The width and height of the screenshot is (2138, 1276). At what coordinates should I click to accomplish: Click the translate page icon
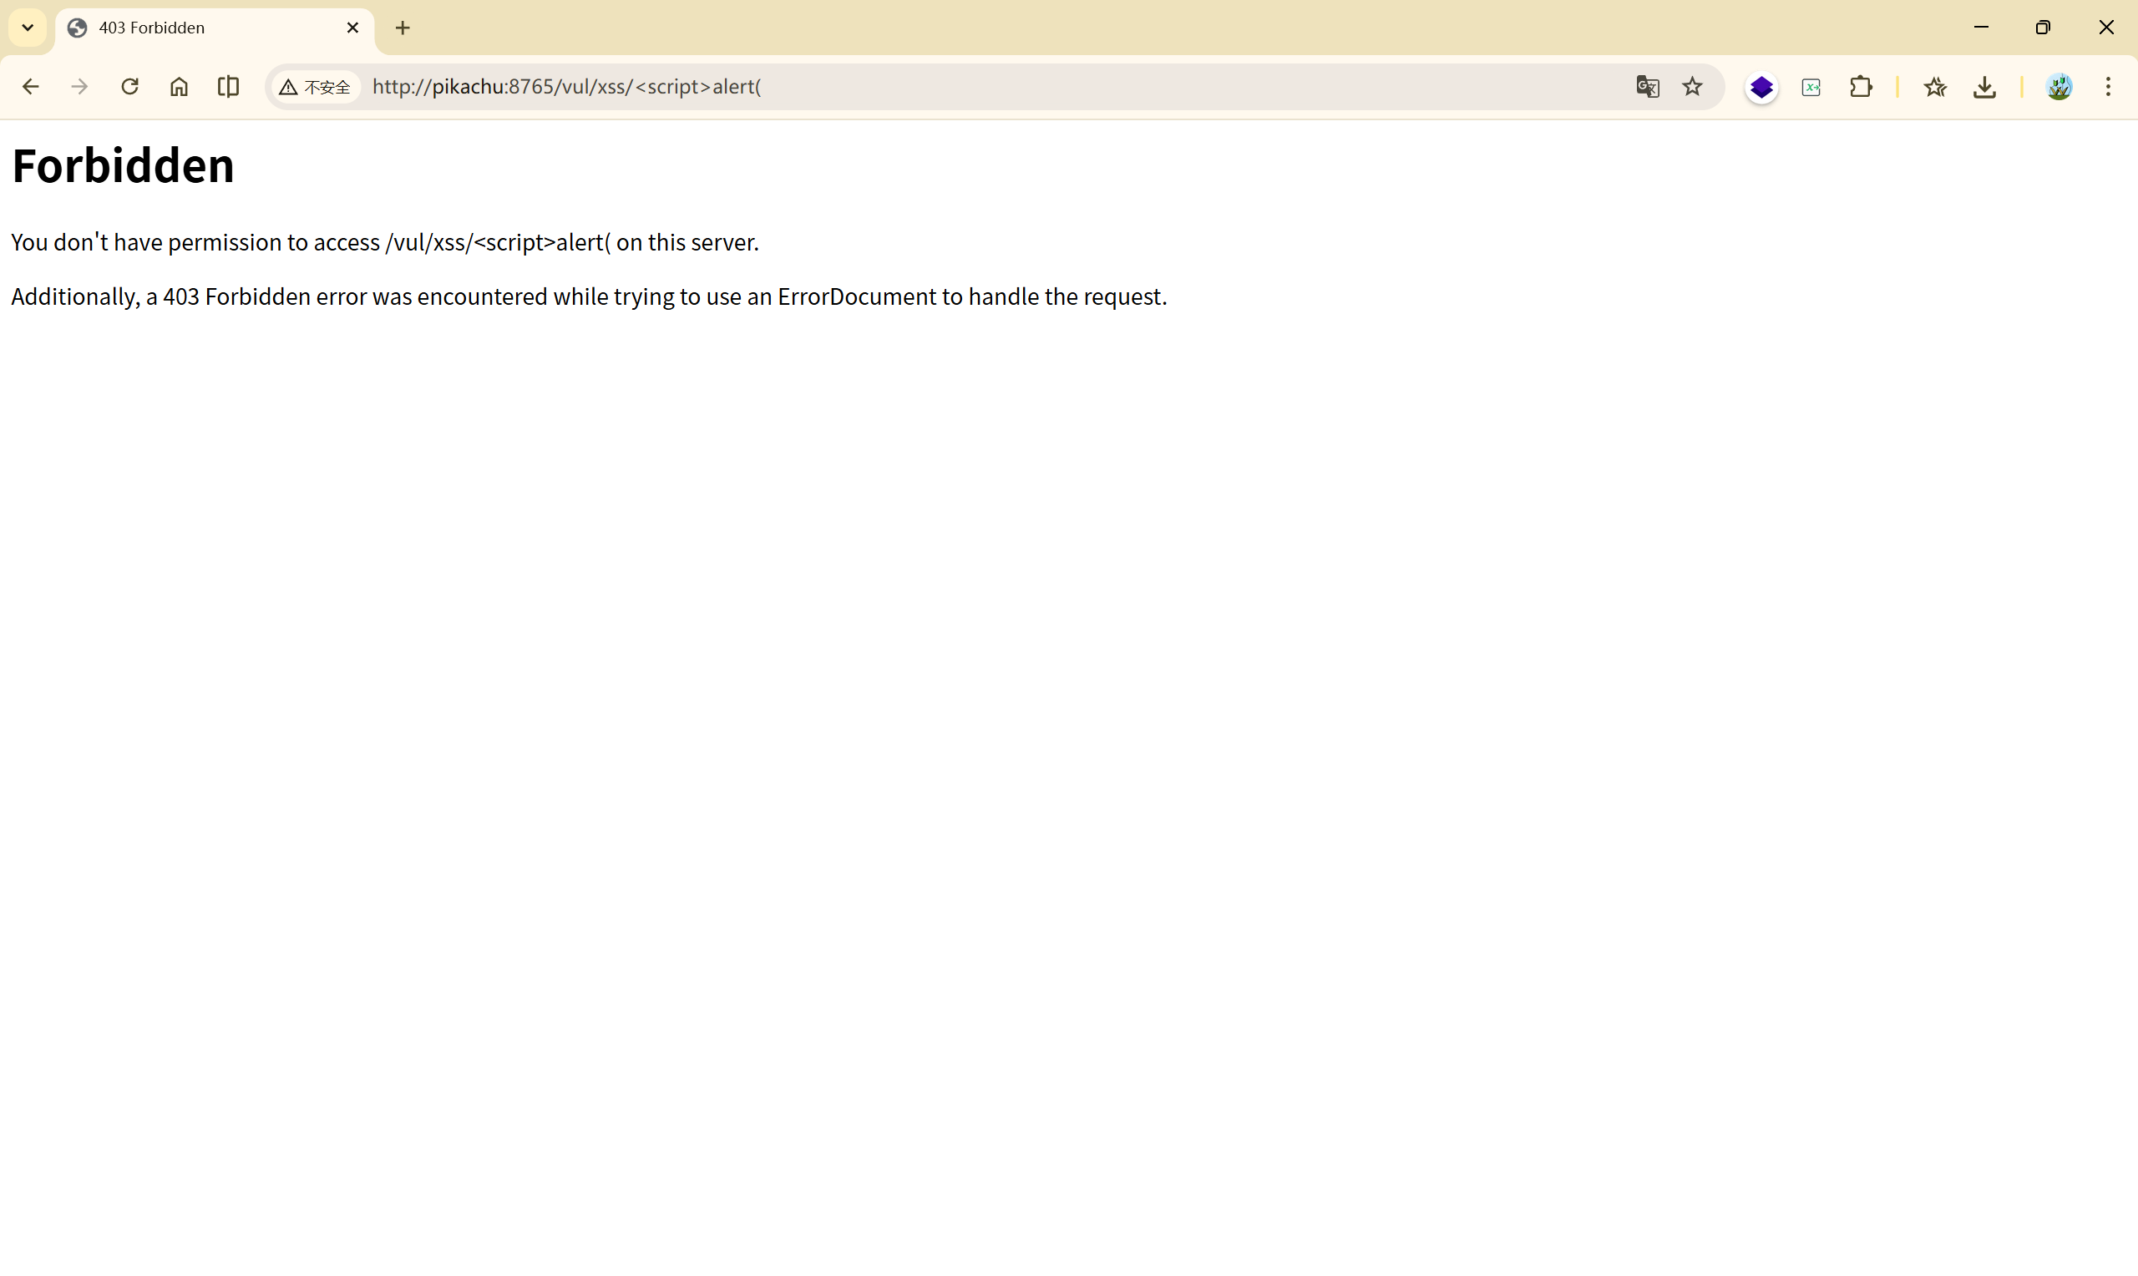pos(1647,87)
